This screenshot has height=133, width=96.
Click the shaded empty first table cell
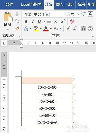(x=47, y=80)
